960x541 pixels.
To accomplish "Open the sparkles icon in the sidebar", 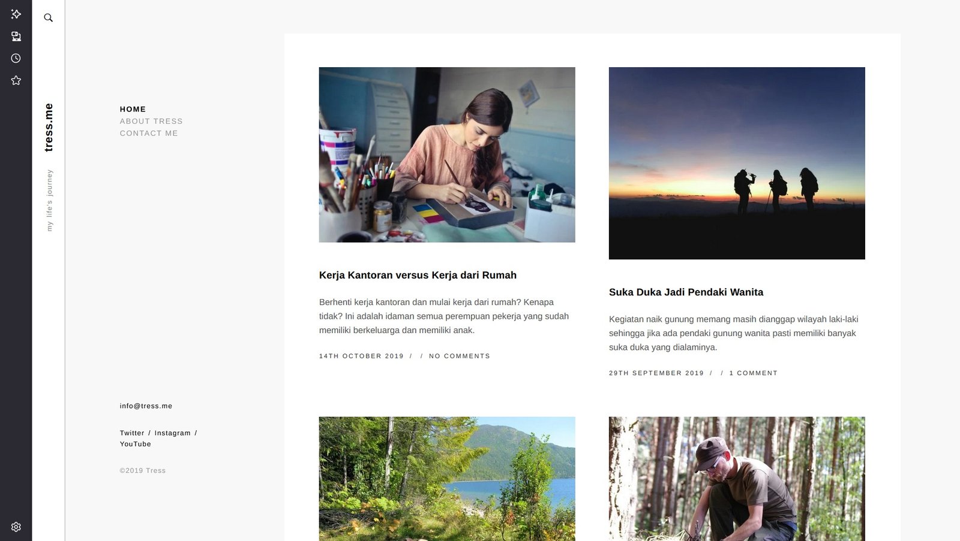I will 16,14.
